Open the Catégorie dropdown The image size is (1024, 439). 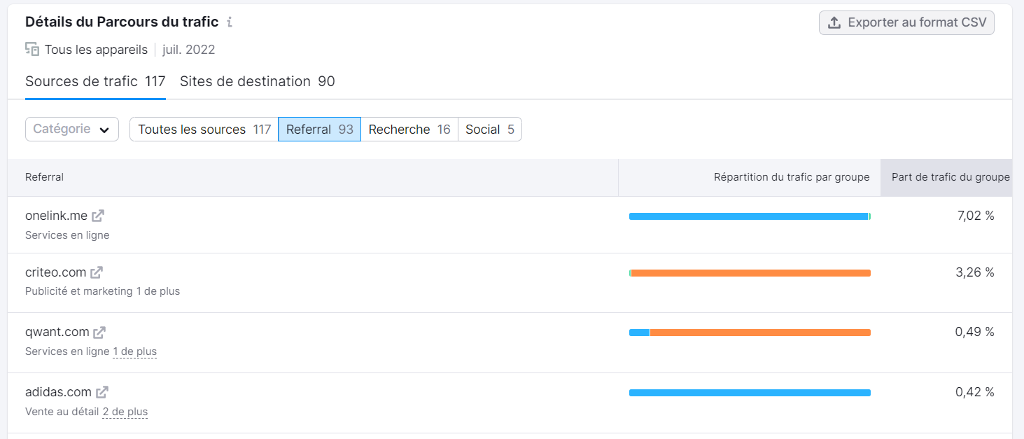click(x=71, y=130)
